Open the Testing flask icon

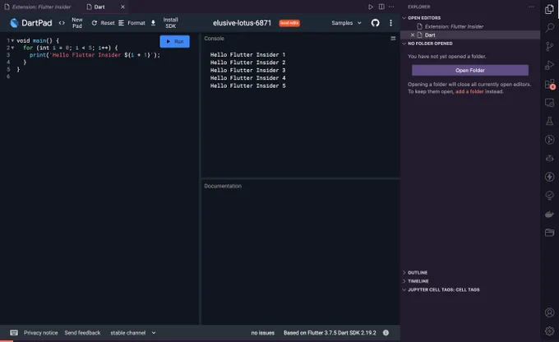tap(549, 121)
